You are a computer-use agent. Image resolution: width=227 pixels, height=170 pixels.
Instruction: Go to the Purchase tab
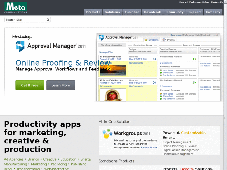click(x=132, y=12)
